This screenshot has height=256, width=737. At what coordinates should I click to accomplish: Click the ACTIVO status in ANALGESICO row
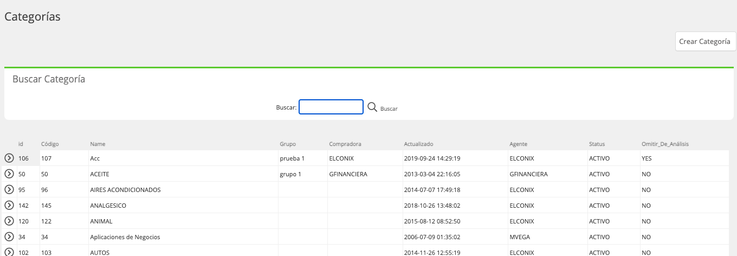599,206
